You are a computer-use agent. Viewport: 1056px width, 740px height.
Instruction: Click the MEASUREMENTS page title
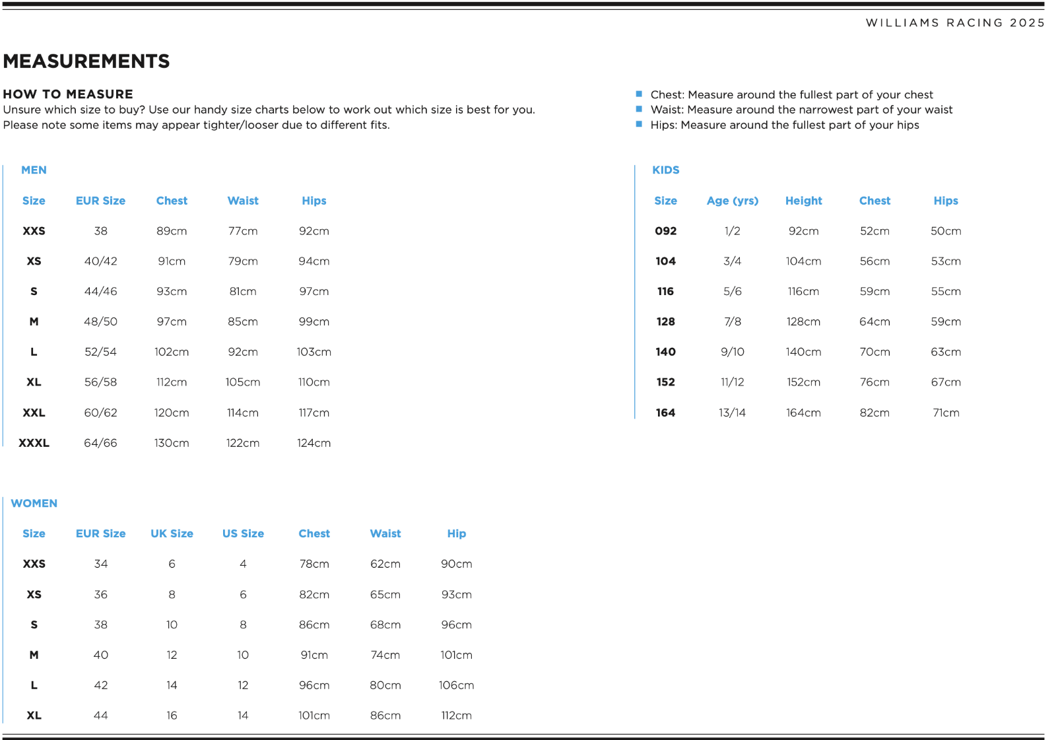point(86,61)
